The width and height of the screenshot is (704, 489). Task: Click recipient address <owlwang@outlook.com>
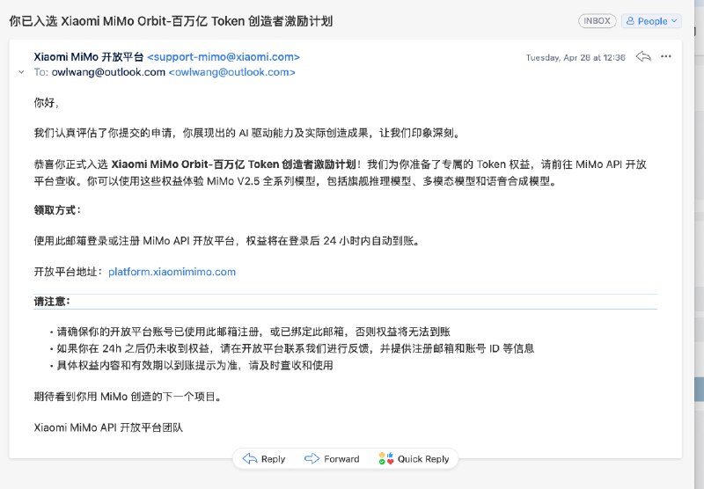[x=231, y=72]
